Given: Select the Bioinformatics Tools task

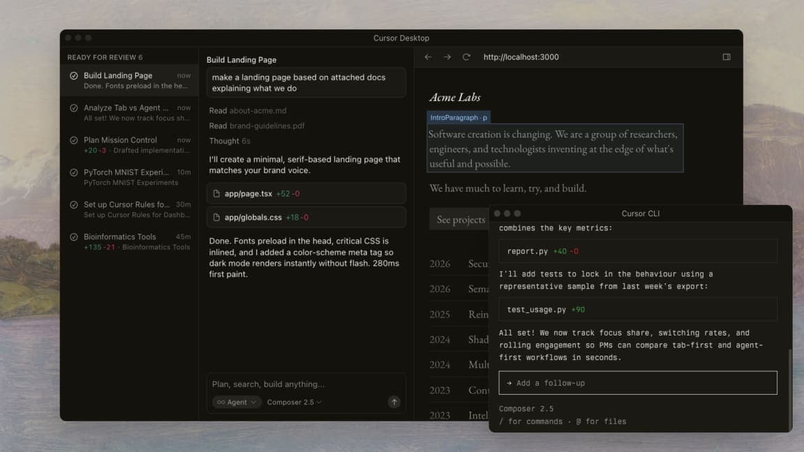Looking at the screenshot, I should (x=130, y=242).
